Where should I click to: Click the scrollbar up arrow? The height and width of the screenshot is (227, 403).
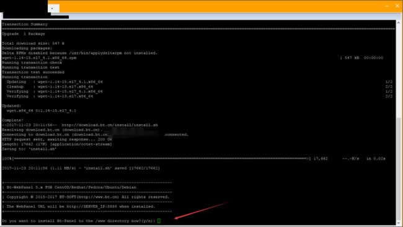coord(399,22)
